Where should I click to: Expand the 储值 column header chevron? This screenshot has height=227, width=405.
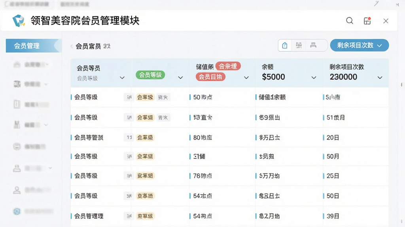point(246,78)
